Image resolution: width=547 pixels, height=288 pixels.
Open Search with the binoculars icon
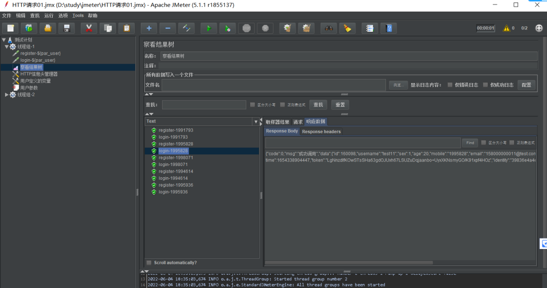[x=329, y=28]
